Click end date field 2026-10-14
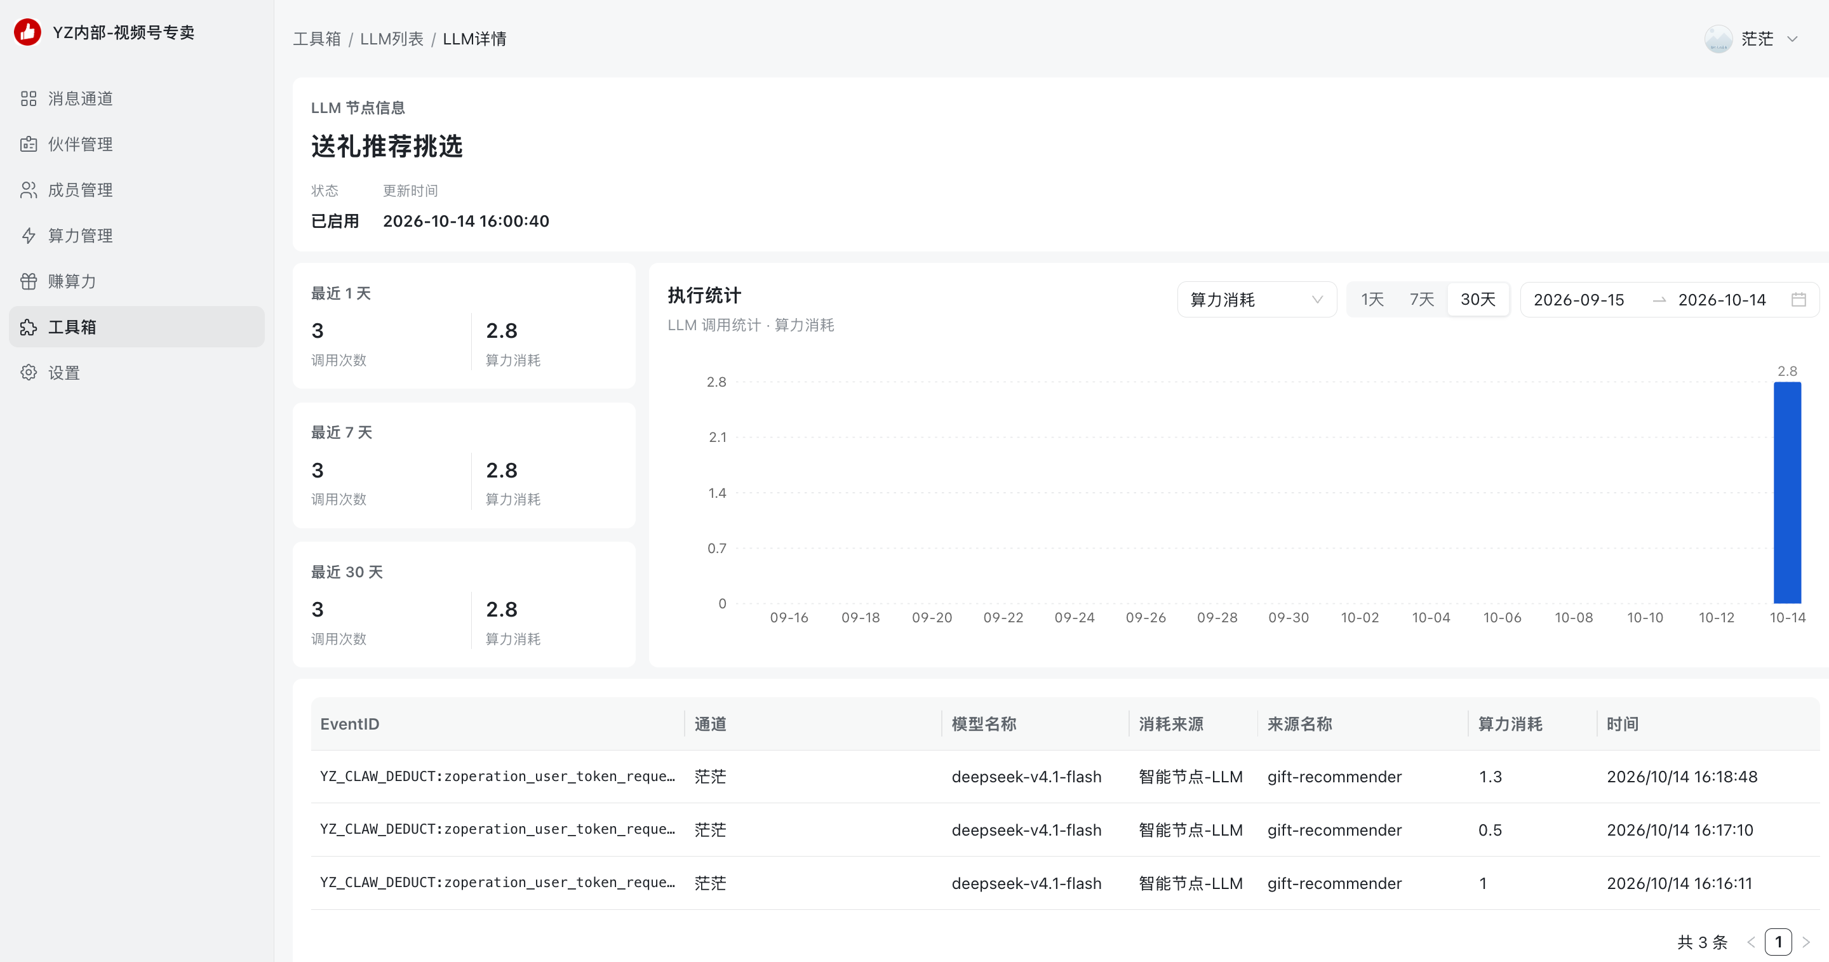This screenshot has height=962, width=1829. pyautogui.click(x=1722, y=300)
